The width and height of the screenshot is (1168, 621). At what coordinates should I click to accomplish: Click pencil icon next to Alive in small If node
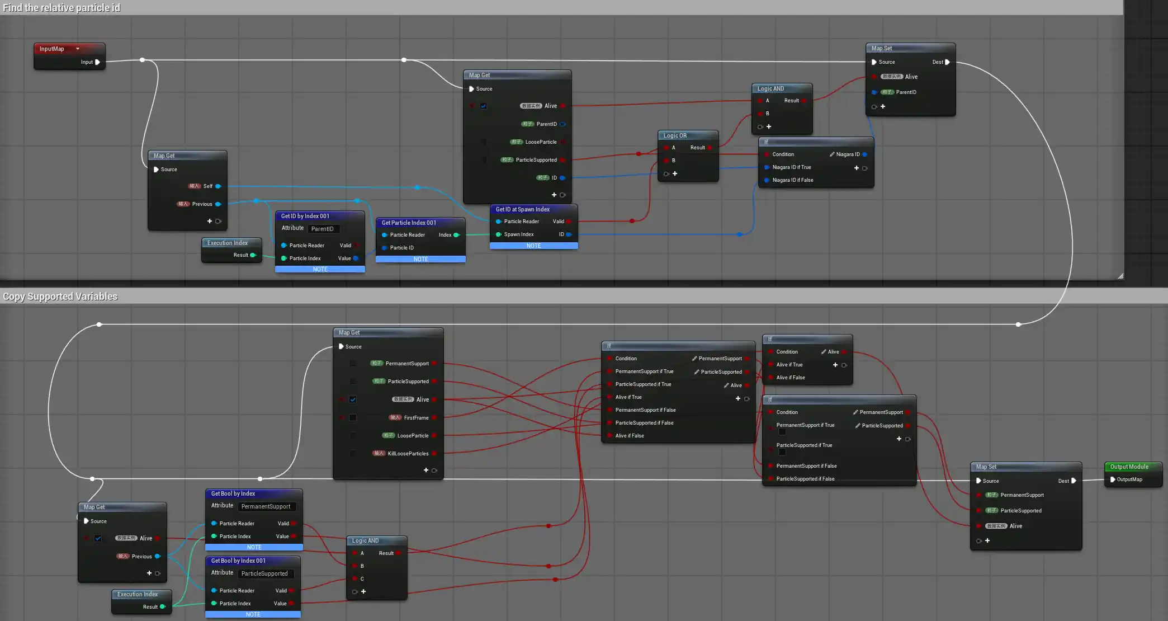824,352
